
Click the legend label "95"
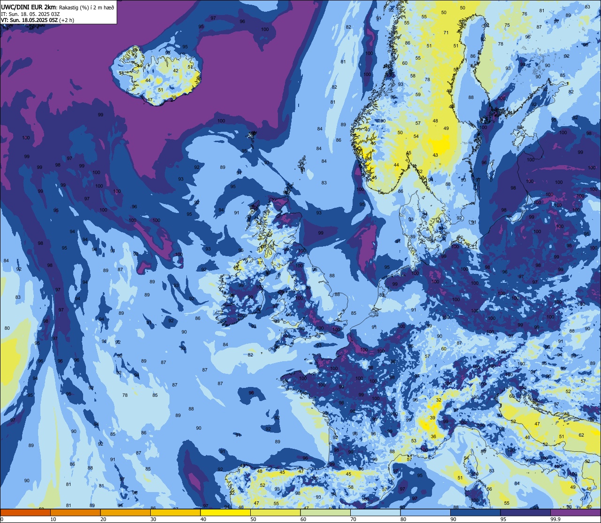pos(503,519)
